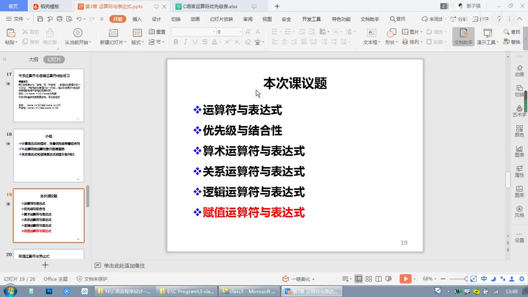Image resolution: width=528 pixels, height=297 pixels.
Task: Switch to slide sorter view
Action: pos(369,279)
